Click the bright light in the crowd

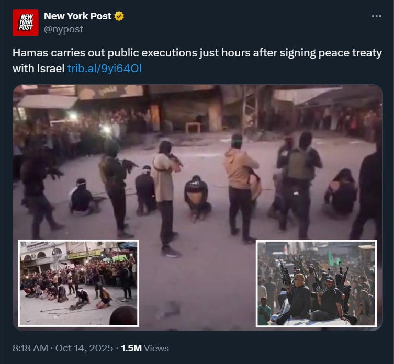[x=106, y=129]
